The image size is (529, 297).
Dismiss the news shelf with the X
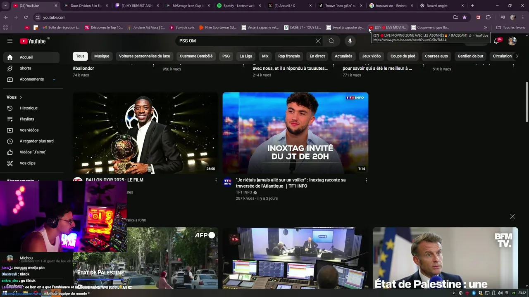click(x=512, y=217)
